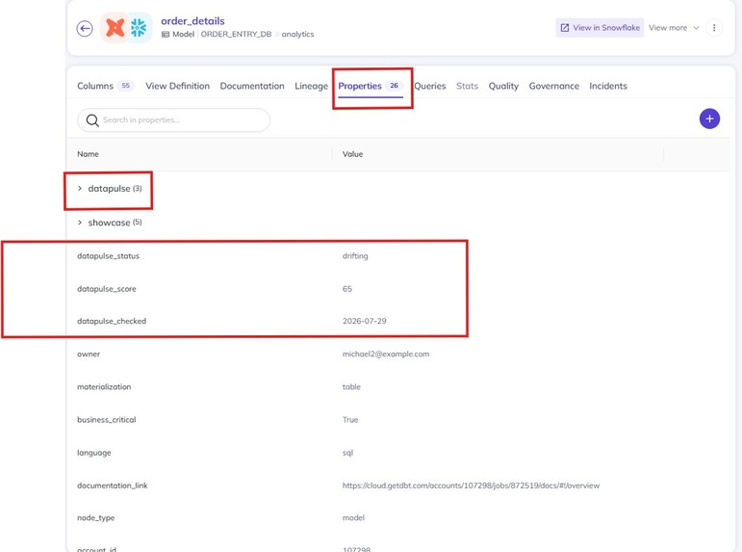Viewport: 742px width, 552px height.
Task: Expand the datapulse property group
Action: pyautogui.click(x=80, y=189)
